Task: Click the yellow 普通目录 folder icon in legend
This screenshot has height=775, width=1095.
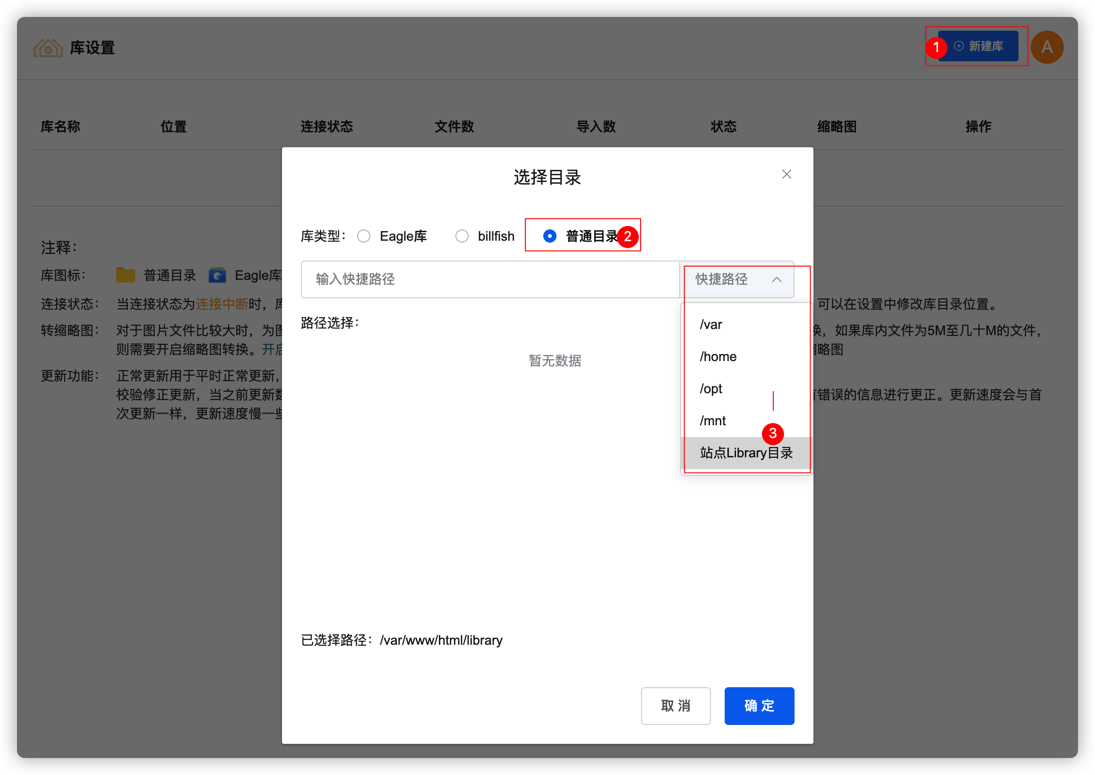Action: (x=125, y=275)
